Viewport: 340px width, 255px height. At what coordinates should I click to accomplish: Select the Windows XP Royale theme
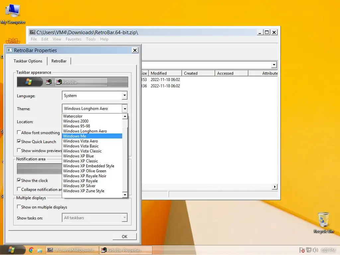click(92, 181)
